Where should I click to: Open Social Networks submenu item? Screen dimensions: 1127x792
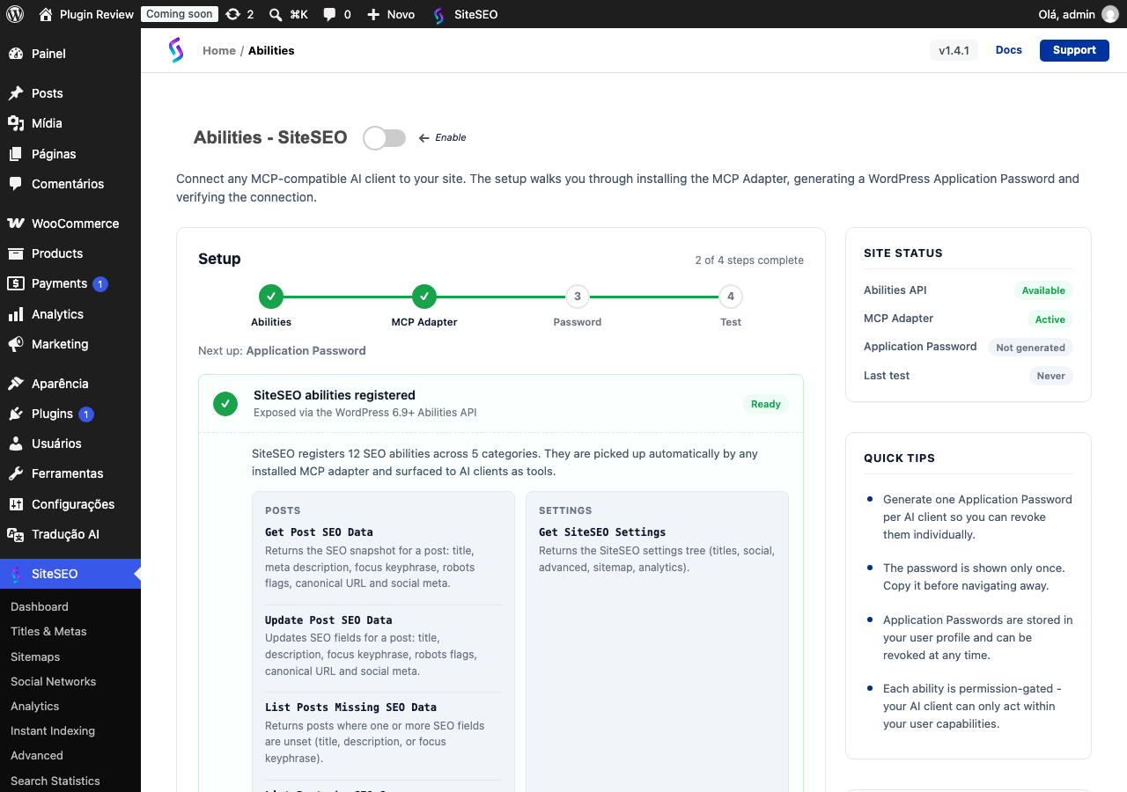pos(53,681)
